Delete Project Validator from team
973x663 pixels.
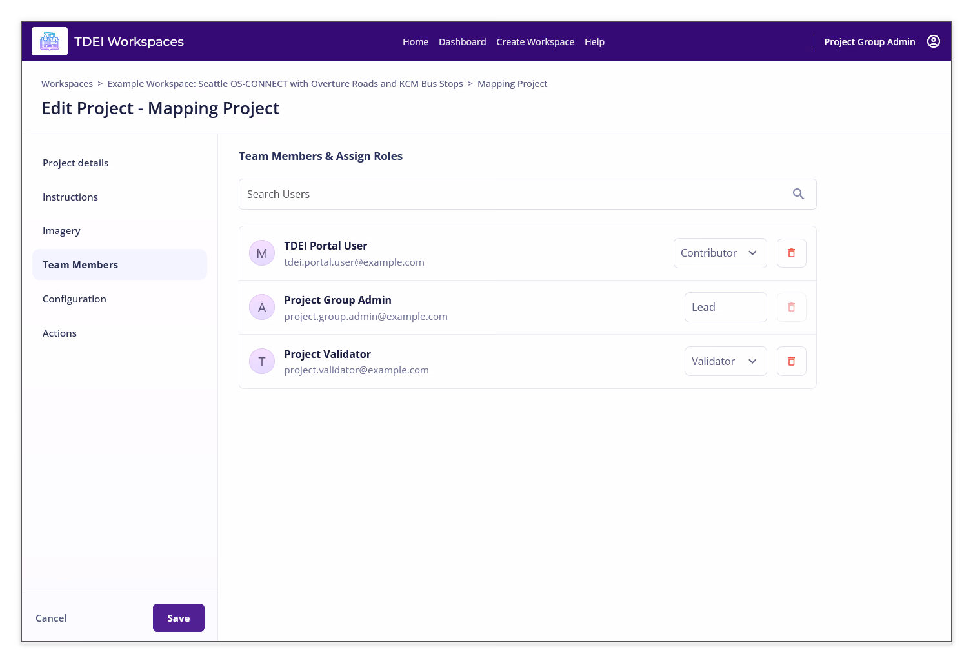pos(791,361)
